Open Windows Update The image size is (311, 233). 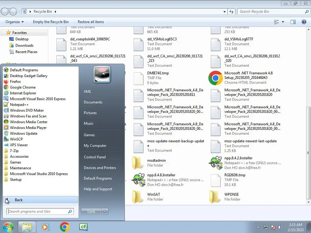tap(21, 133)
